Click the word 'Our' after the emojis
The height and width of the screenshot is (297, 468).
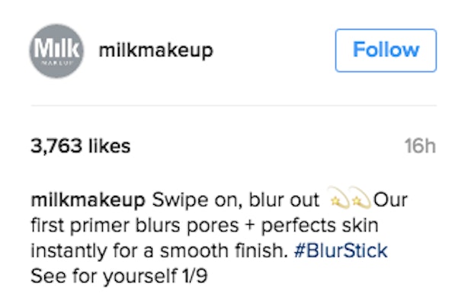pos(390,200)
